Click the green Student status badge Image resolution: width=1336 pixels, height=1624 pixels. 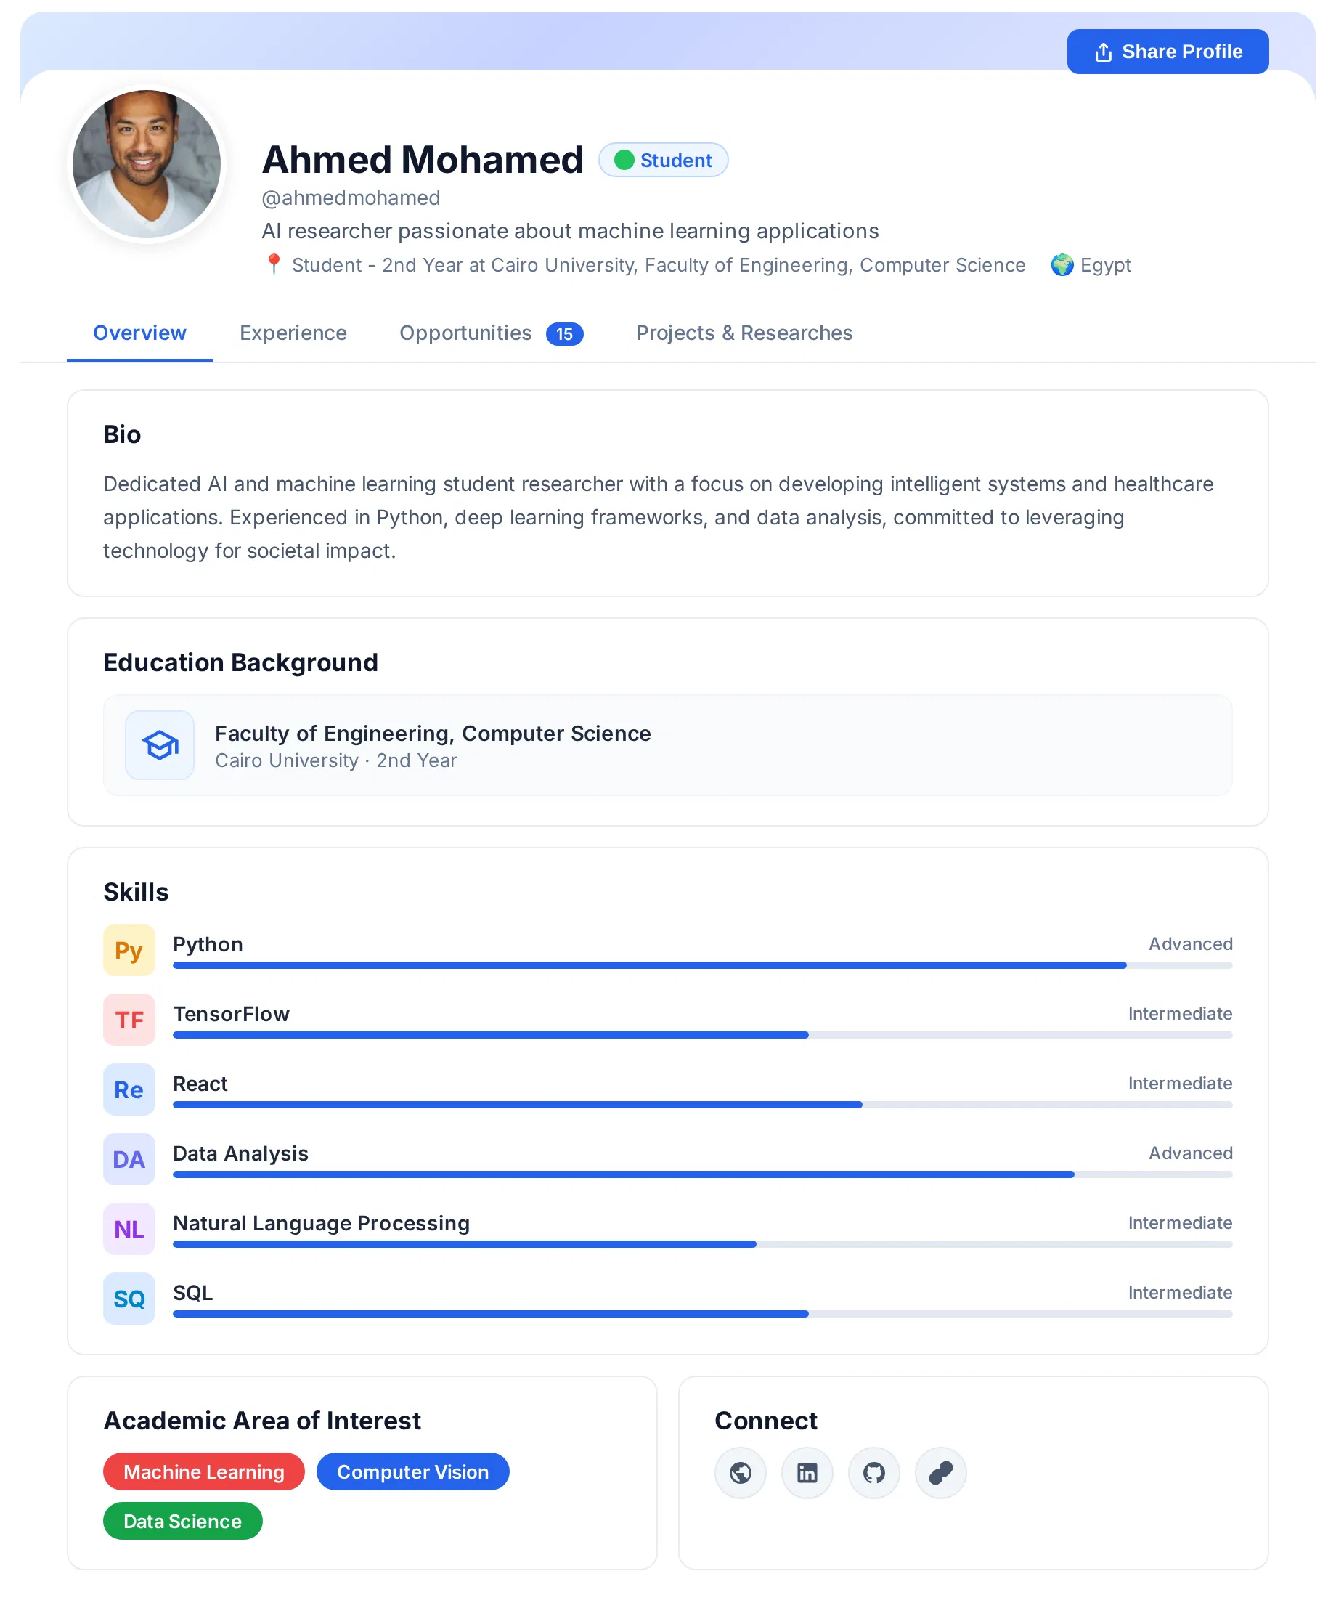tap(663, 160)
